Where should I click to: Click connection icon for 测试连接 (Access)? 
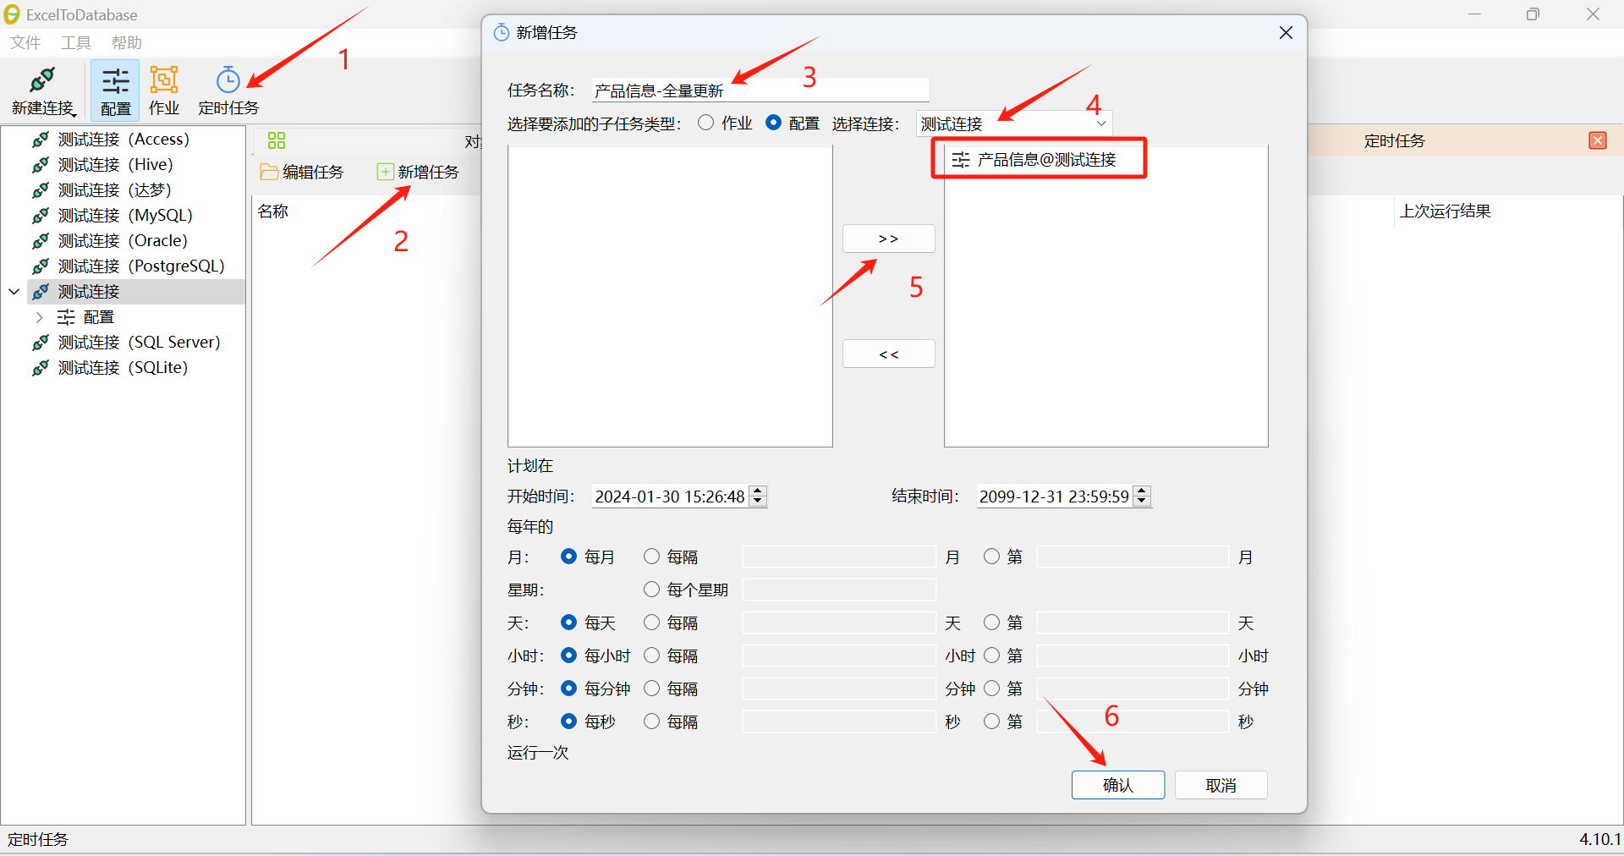[x=40, y=140]
